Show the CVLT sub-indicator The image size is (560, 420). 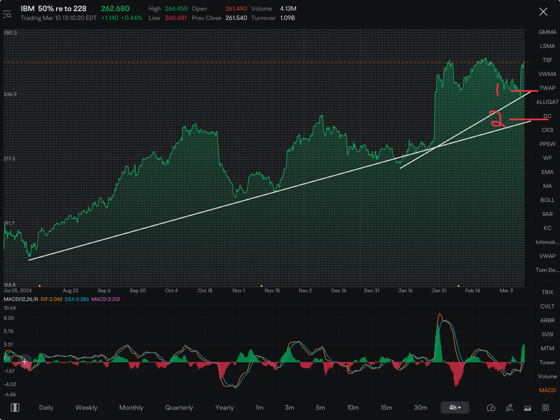coord(547,306)
